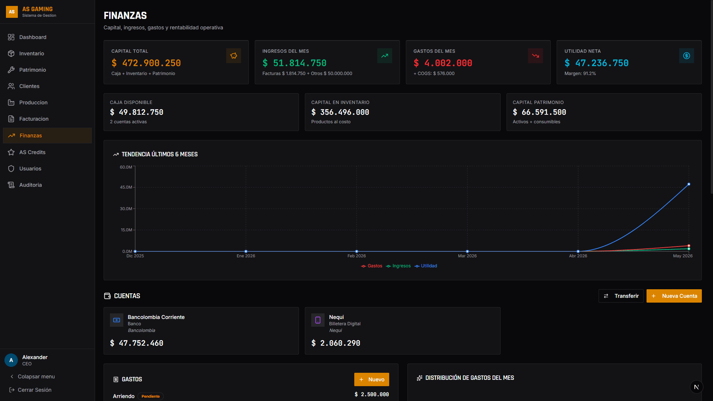Viewport: 713px width, 401px height.
Task: Toggle Utilidad series in chart legend
Action: click(x=426, y=266)
